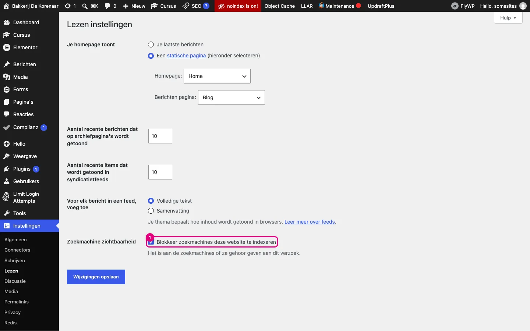The height and width of the screenshot is (331, 530).
Task: Open the Elementor sidebar icon
Action: pos(6,47)
